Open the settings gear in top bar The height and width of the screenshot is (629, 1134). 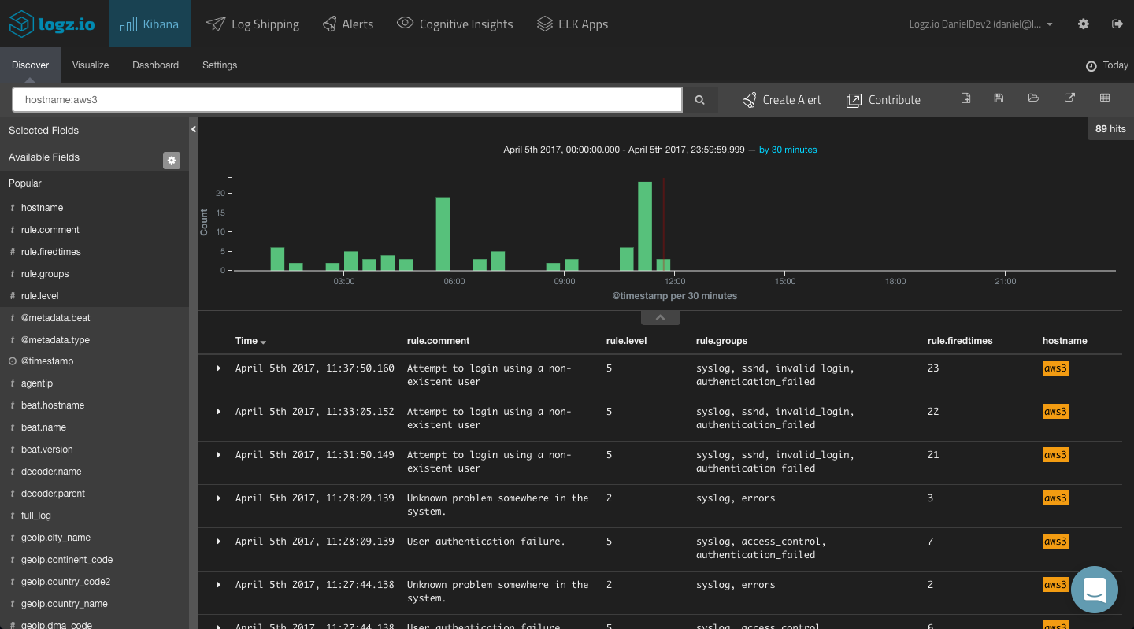point(1084,24)
